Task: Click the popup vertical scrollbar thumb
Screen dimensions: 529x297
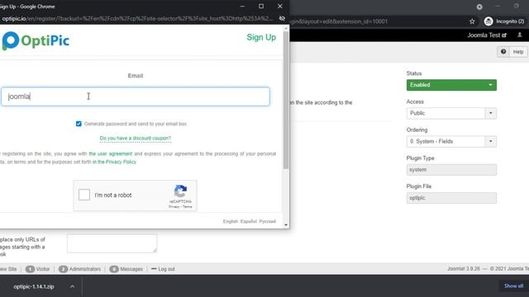Action: pyautogui.click(x=286, y=100)
